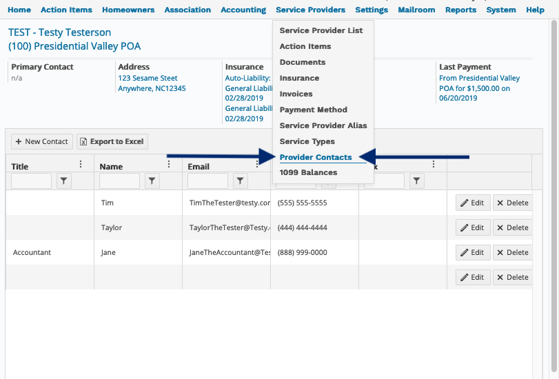
Task: Open the Title column options menu
Action: point(81,164)
